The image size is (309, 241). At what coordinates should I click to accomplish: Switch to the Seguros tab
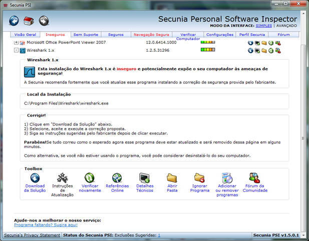tap(116, 35)
